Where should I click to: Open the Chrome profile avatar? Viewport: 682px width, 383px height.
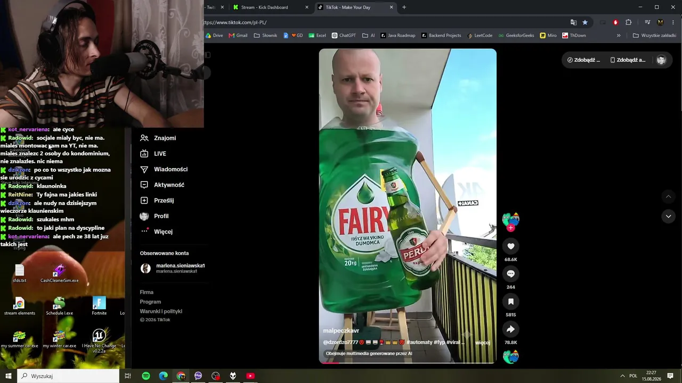pos(660,22)
